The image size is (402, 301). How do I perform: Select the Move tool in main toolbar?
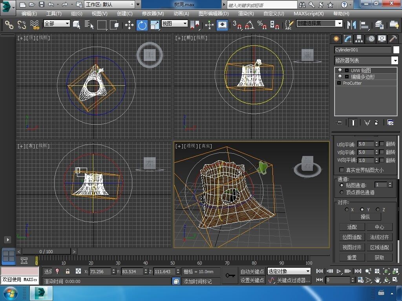(x=129, y=25)
